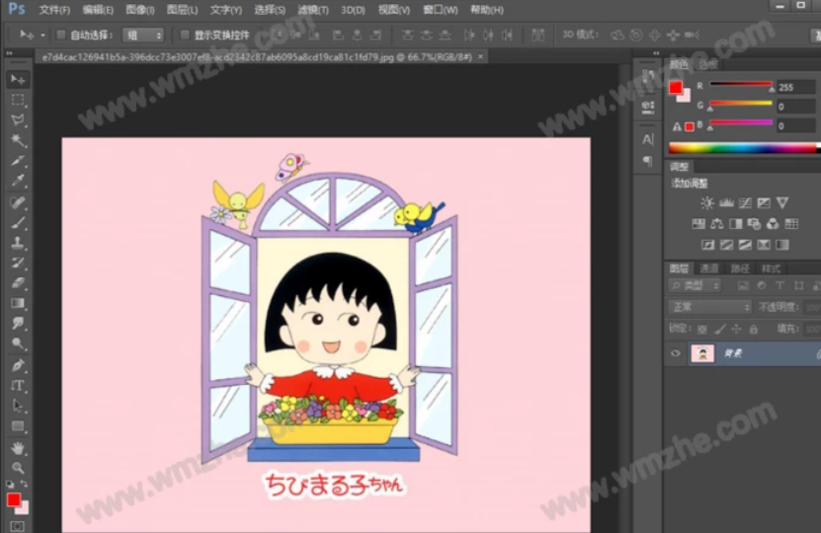This screenshot has height=533, width=821.
Task: Select the Clone Stamp tool
Action: coord(18,242)
